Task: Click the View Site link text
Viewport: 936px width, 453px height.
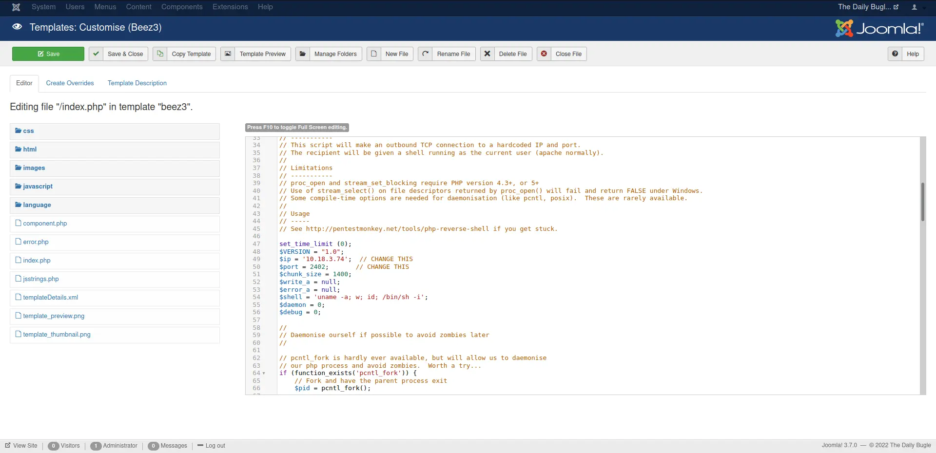Action: pyautogui.click(x=25, y=446)
